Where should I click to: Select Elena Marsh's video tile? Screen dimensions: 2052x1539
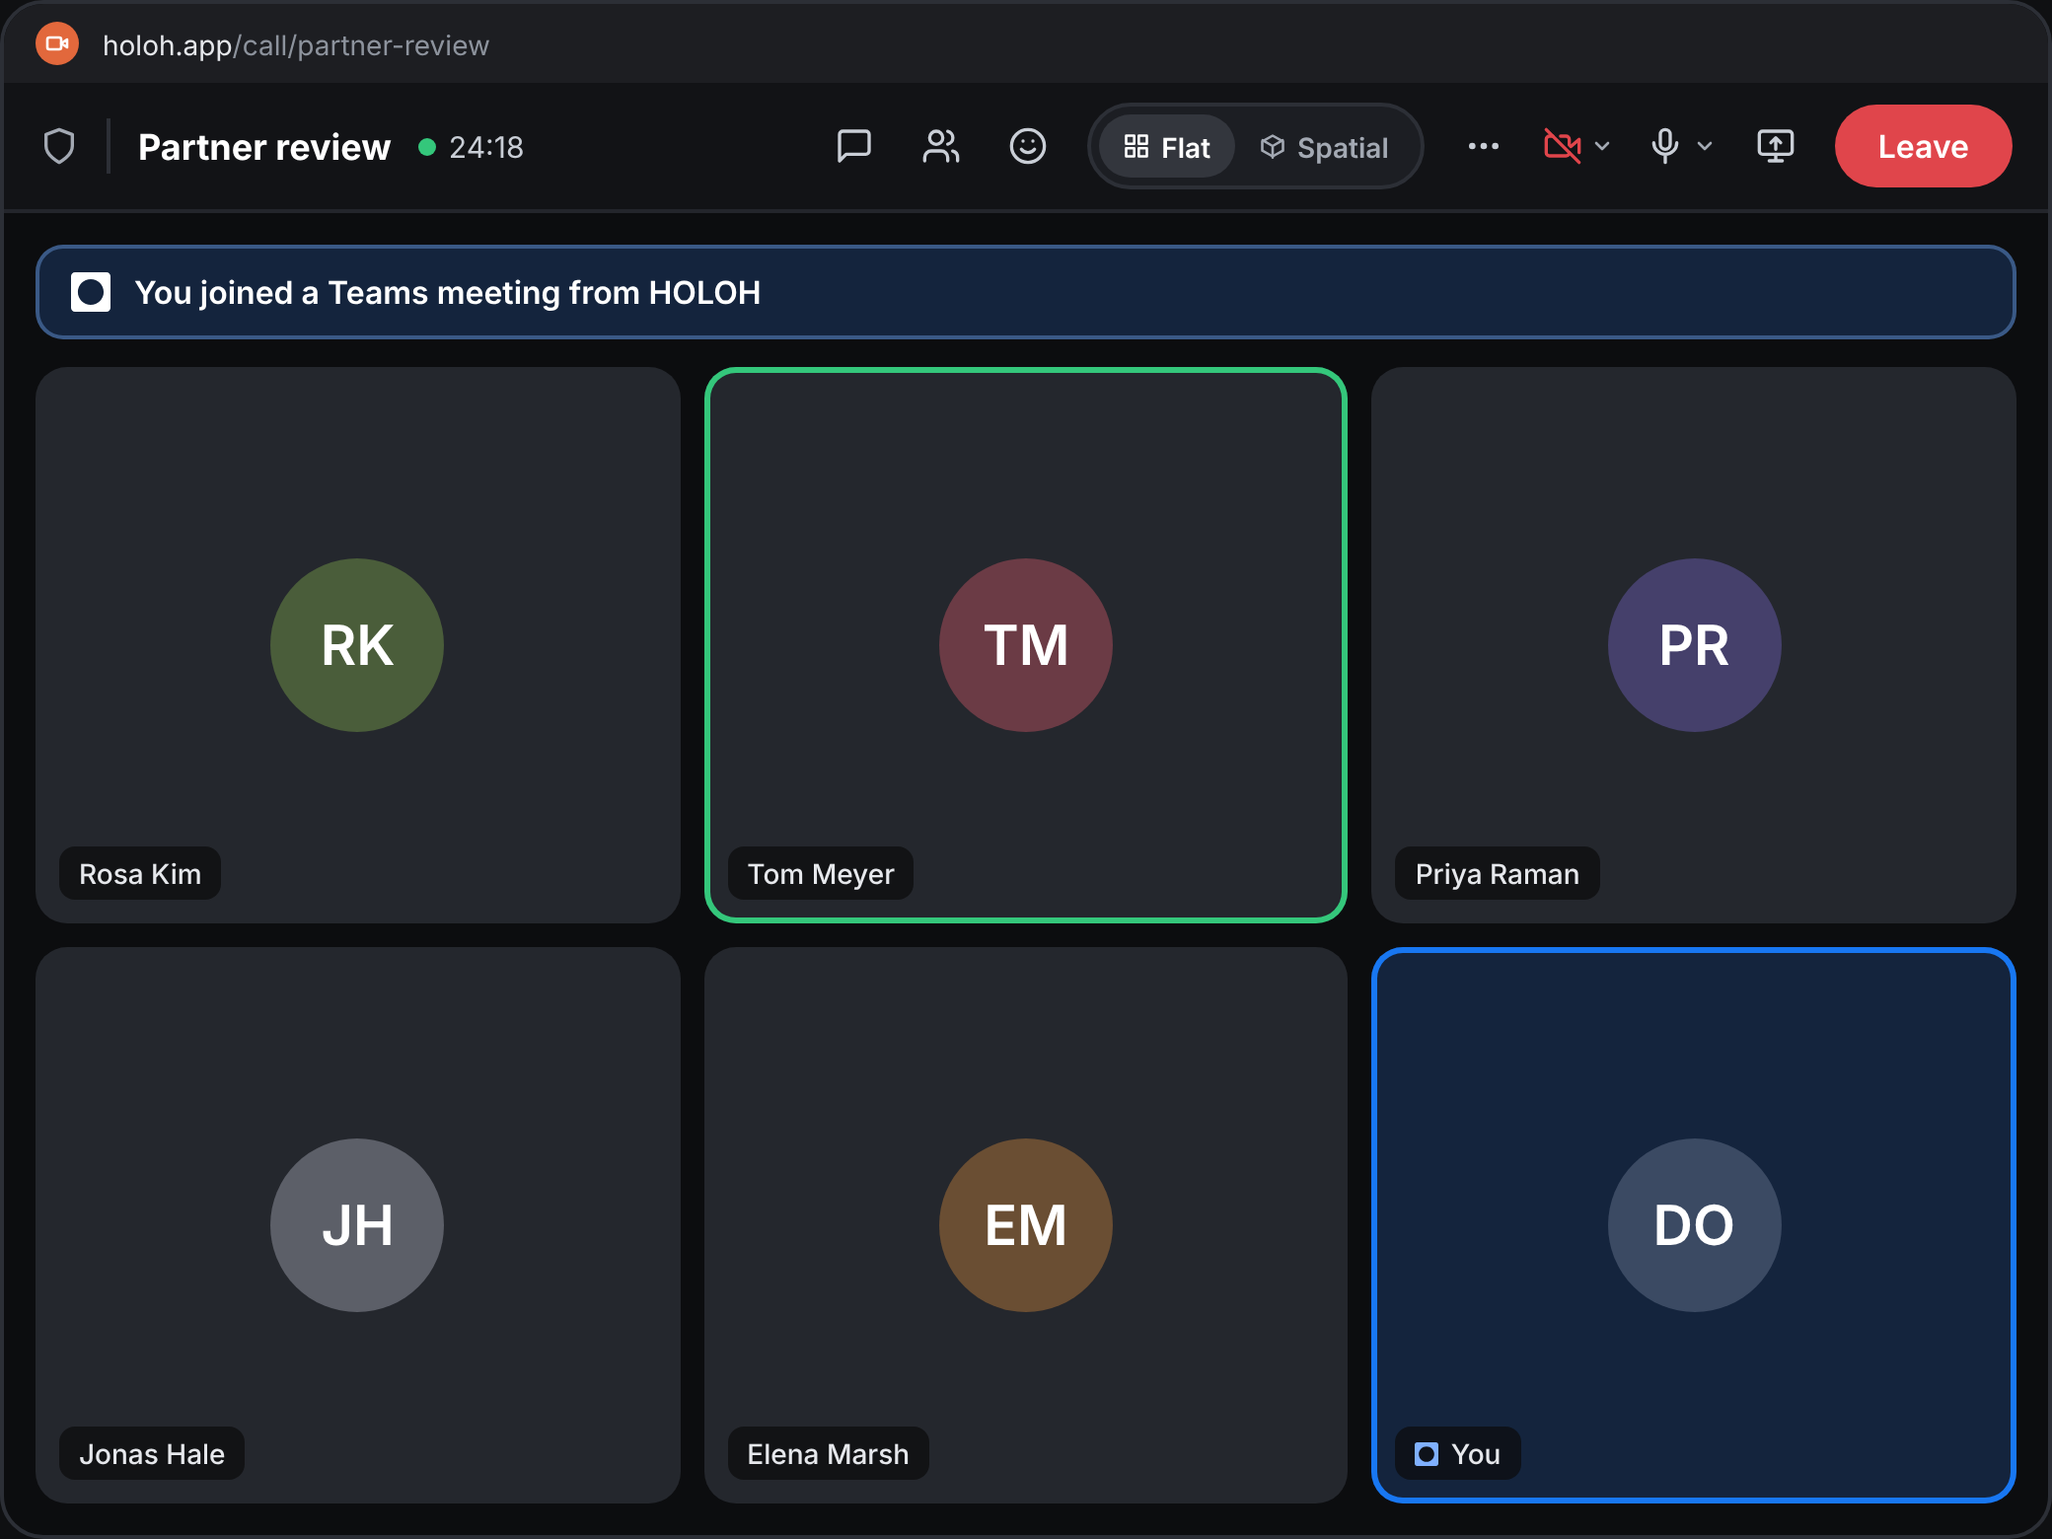pos(1026,1225)
